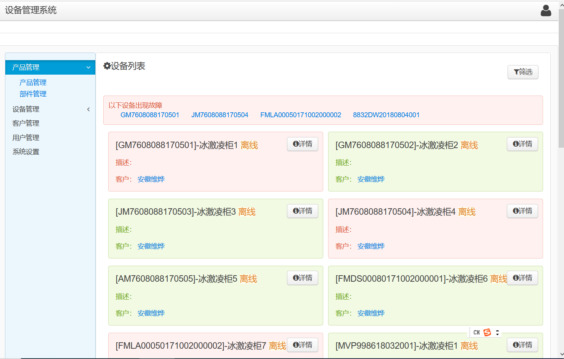Click title [AM7608088170505]-冰激凌柜5
The height and width of the screenshot is (359, 564).
click(x=176, y=279)
